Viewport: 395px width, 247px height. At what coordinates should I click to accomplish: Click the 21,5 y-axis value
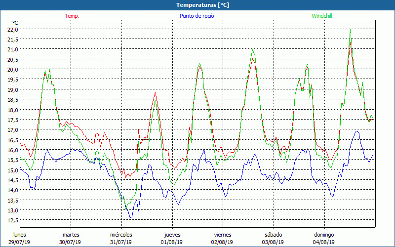pyautogui.click(x=13, y=40)
